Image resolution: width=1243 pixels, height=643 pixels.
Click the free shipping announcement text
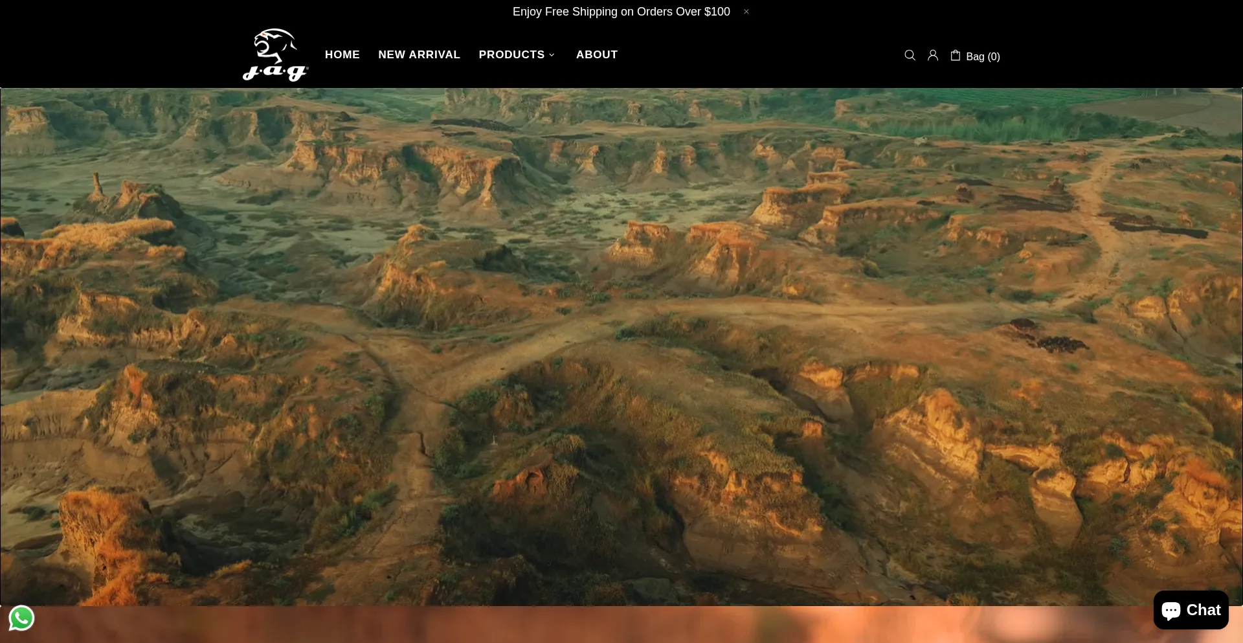pyautogui.click(x=621, y=12)
